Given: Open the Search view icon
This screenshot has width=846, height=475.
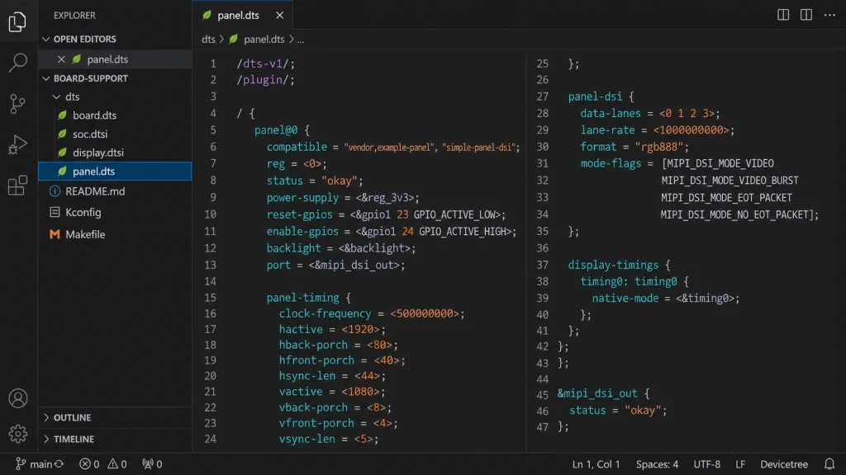Looking at the screenshot, I should pos(17,63).
